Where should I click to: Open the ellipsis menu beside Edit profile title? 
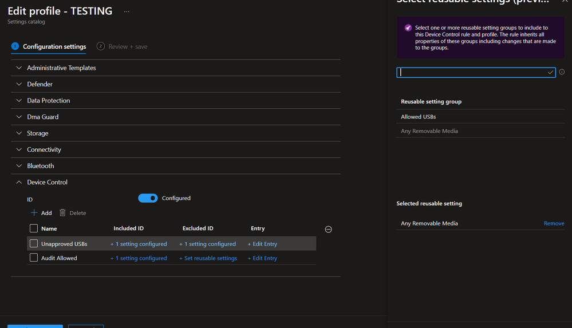click(126, 11)
